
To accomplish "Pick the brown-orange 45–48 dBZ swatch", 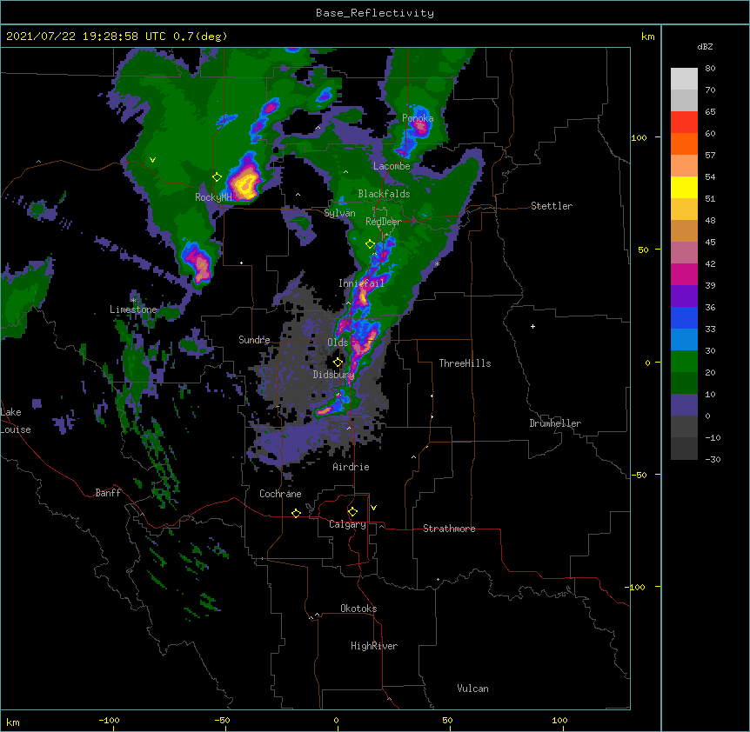I will 684,230.
